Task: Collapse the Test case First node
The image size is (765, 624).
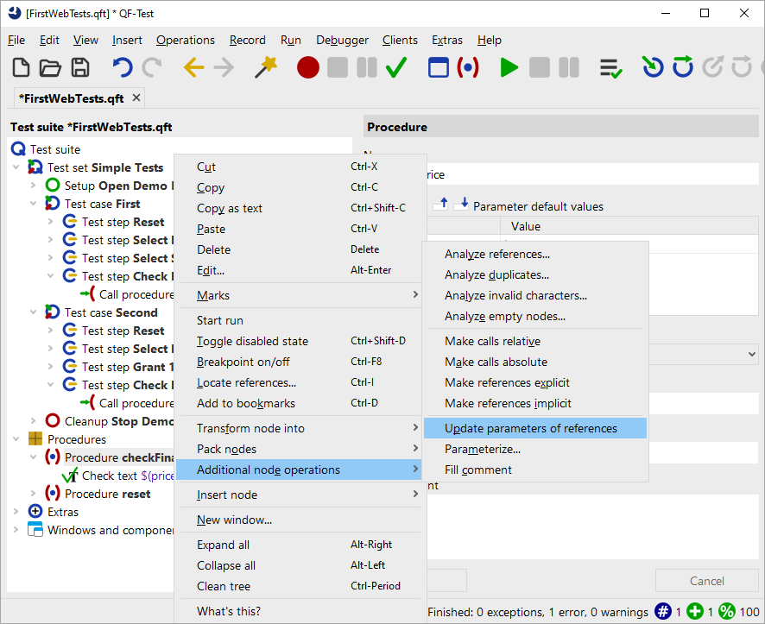Action: tap(33, 204)
